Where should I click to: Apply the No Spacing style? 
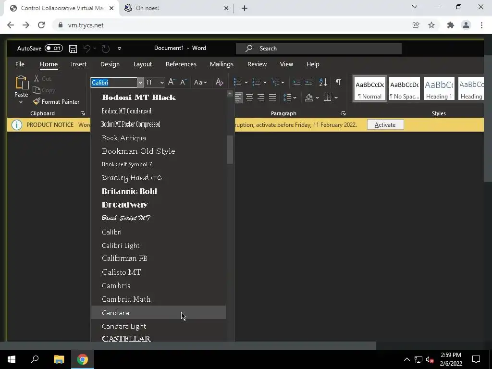405,88
